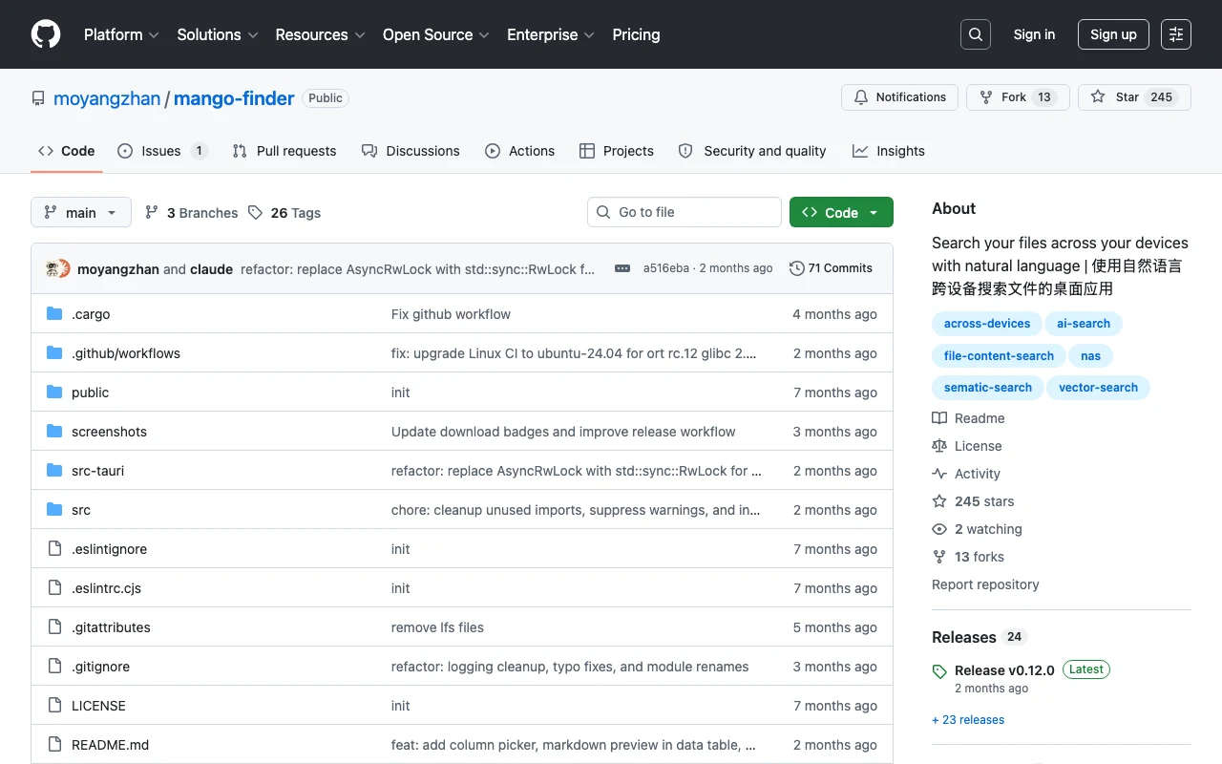
Task: Click the public folder icon
Action: [54, 393]
